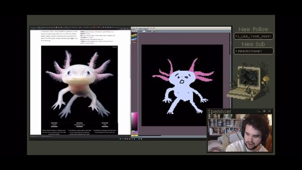Click the webcam video feed
Image resolution: width=302 pixels, height=170 pixels.
(x=240, y=133)
